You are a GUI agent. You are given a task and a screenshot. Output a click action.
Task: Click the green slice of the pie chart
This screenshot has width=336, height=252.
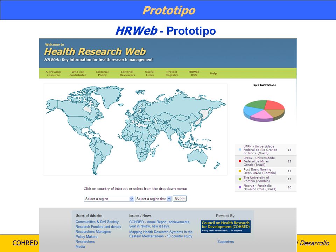256,104
